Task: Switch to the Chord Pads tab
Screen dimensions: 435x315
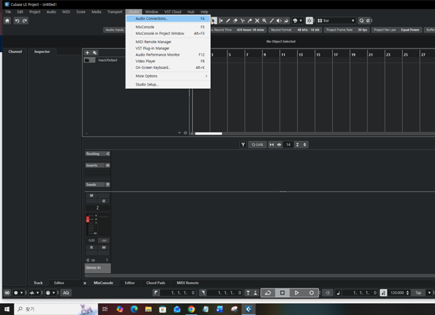Action: pos(156,283)
